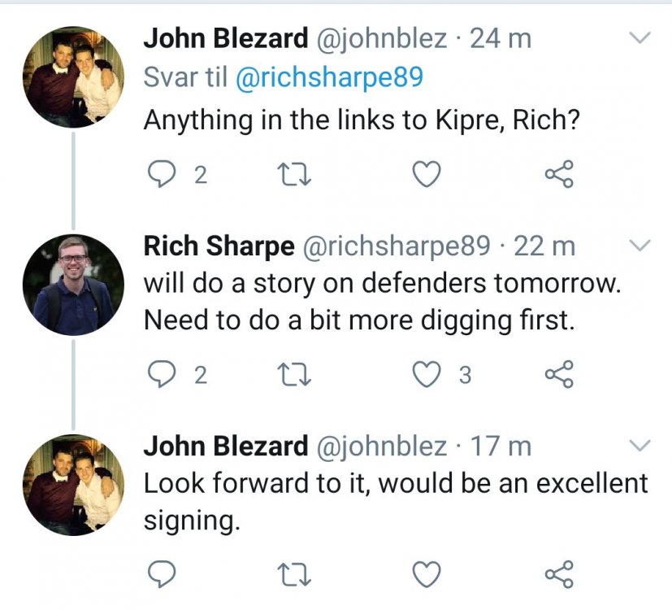Screen dimensions: 672x610
Task: Retweet John Blezard's first tweet about Kipre
Action: 289,175
